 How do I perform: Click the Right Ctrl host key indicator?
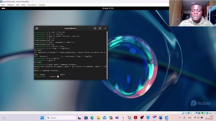coord(212,113)
